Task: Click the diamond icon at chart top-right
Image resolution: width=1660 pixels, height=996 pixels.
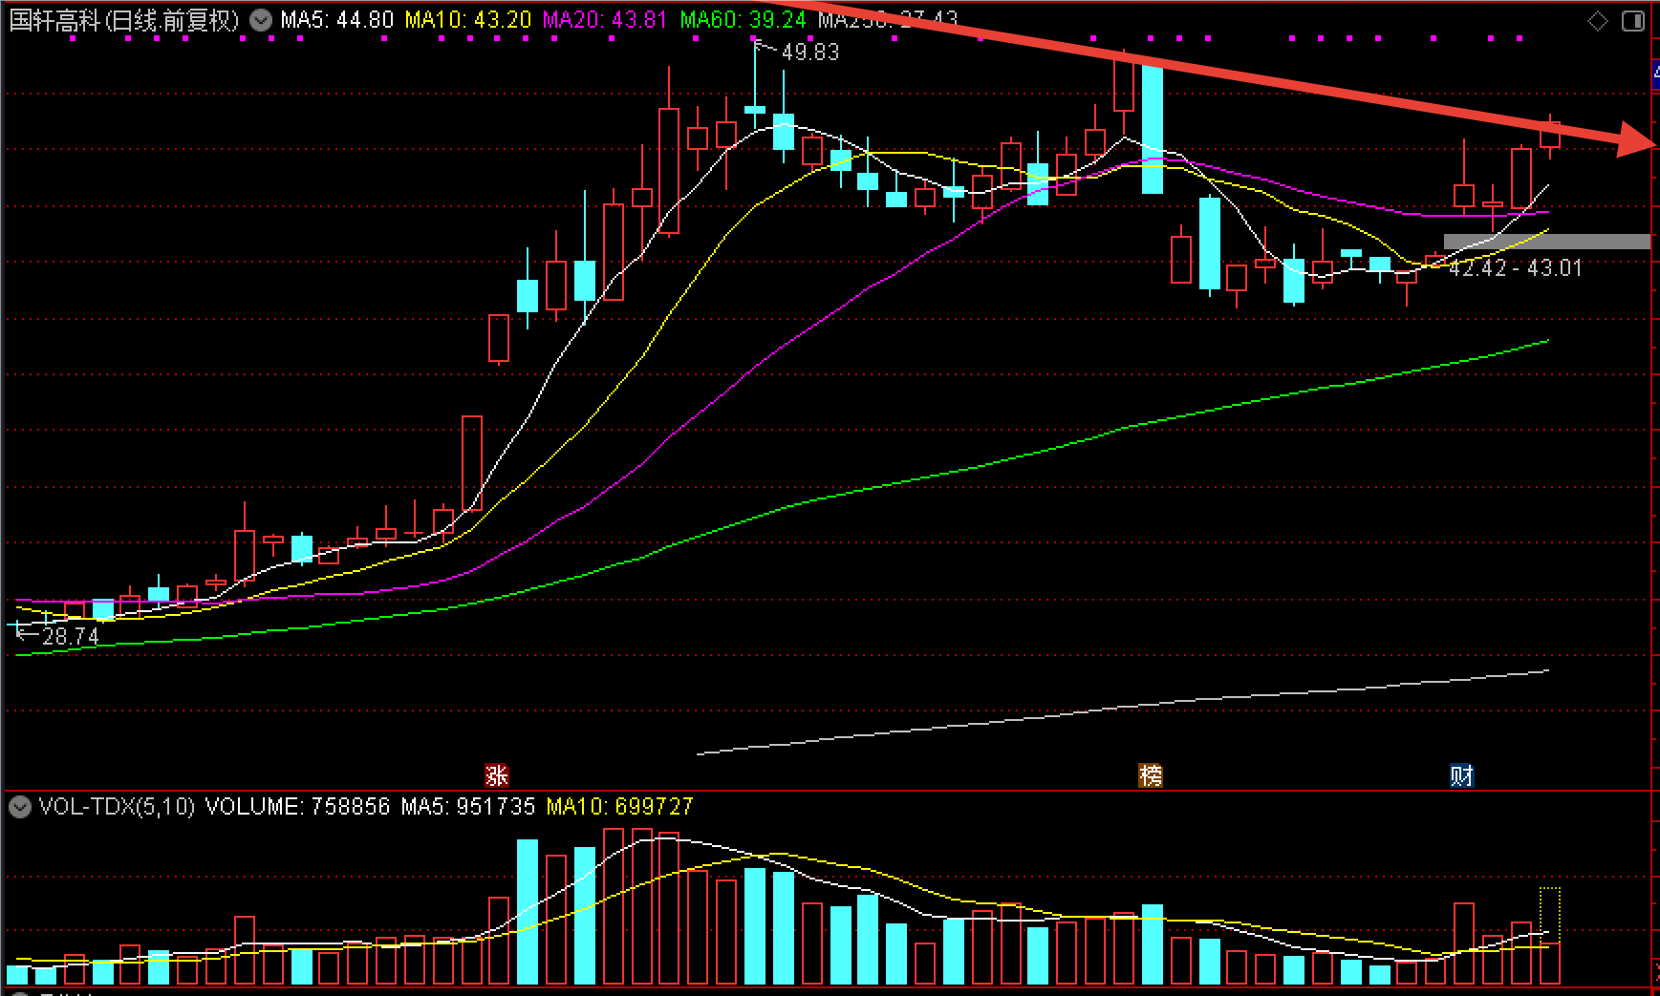Action: pos(1598,21)
